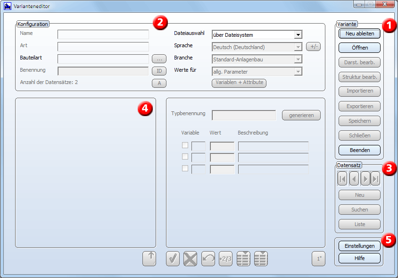Screen dimensions: 398x278
Task: Click the undo arrow icon
Action: coord(208,259)
